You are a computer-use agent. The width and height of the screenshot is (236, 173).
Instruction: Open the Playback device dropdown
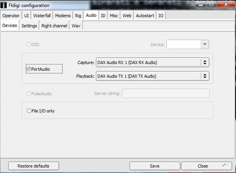(x=153, y=76)
